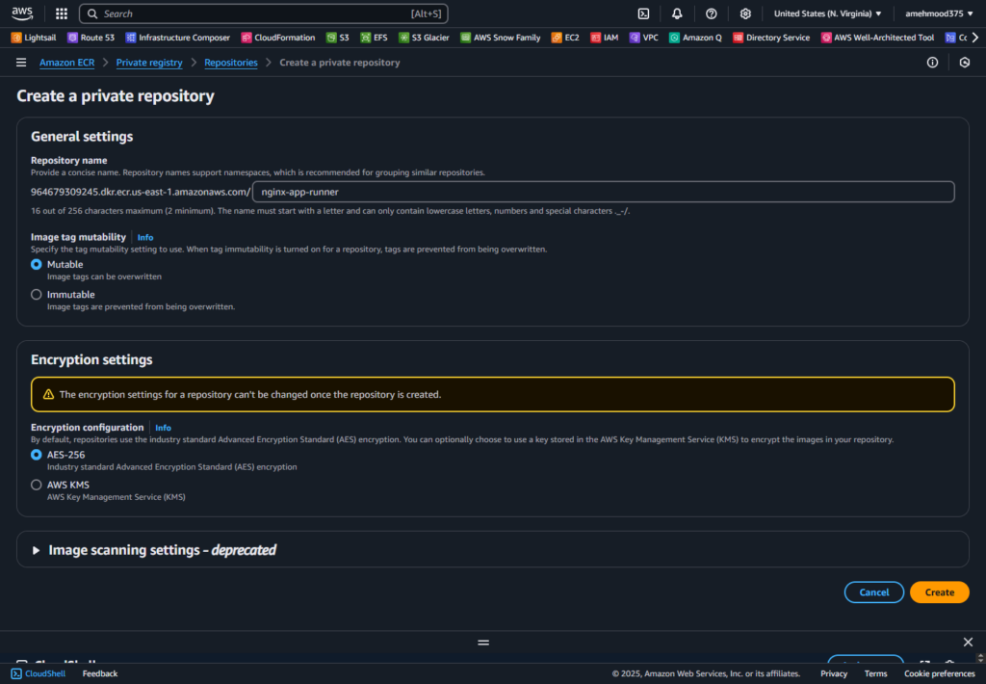The width and height of the screenshot is (986, 684).
Task: Open the amehmood375 account menu
Action: 939,13
